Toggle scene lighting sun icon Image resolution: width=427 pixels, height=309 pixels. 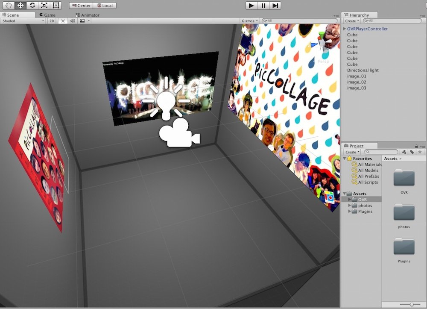click(63, 21)
